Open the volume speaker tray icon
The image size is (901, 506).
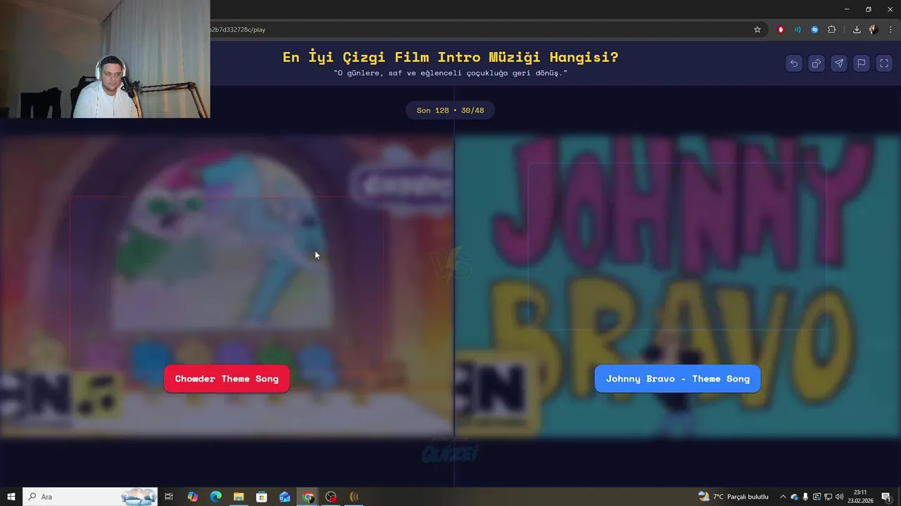click(x=839, y=497)
